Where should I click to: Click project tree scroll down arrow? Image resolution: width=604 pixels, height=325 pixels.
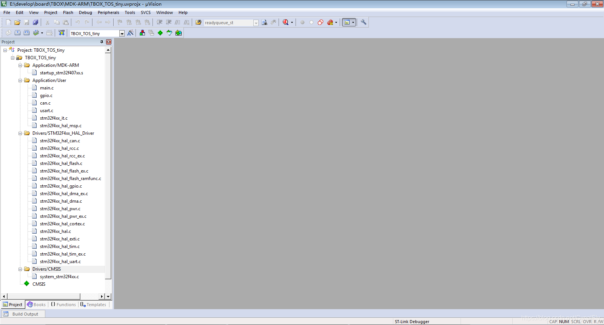pos(108,297)
